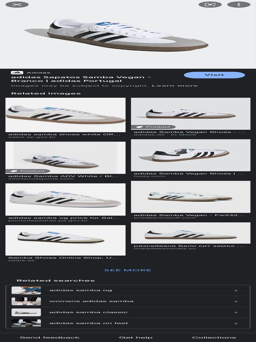Click Product tag on whirlwindsports.com image
Image resolution: width=256 pixels, height=342 pixels.
click(28, 171)
